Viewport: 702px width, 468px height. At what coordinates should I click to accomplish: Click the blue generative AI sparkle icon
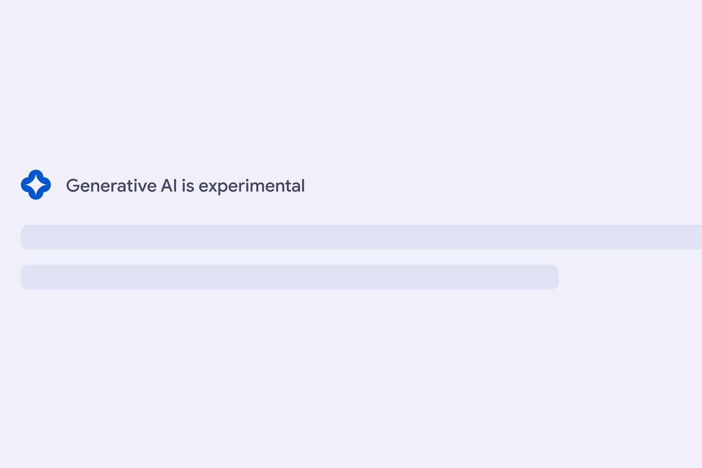coord(36,184)
